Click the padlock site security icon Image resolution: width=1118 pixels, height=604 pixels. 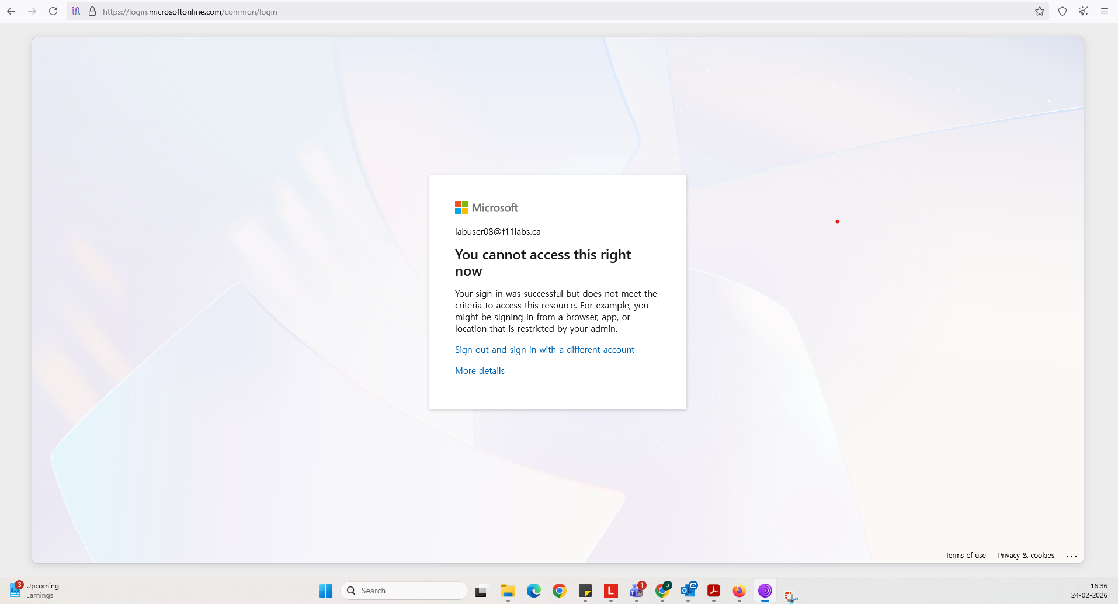(x=92, y=11)
